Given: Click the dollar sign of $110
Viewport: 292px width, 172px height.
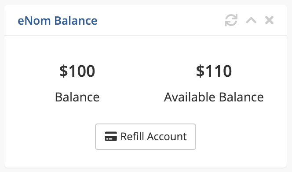Looking at the screenshot, I should click(200, 71).
